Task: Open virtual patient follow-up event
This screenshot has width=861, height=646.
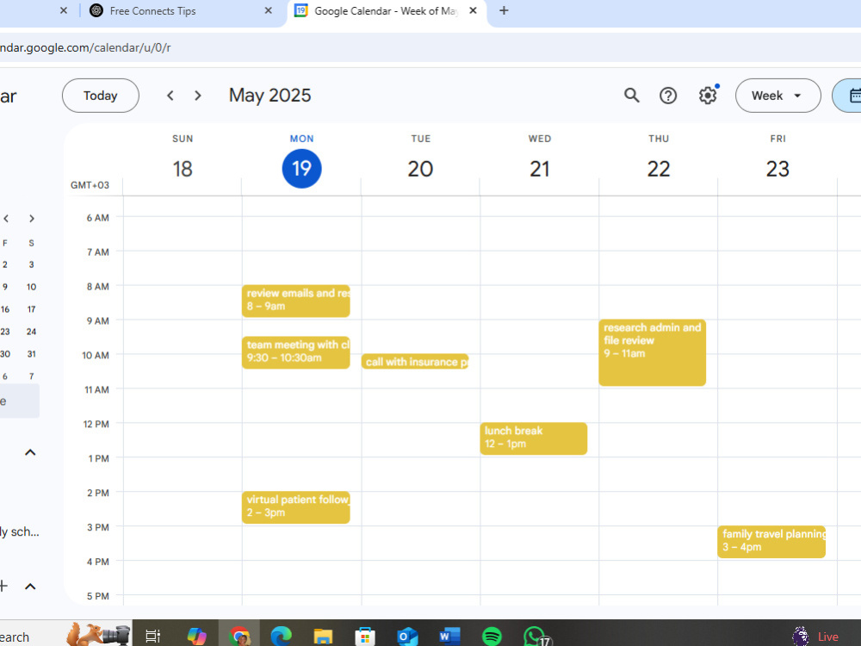Action: click(296, 507)
